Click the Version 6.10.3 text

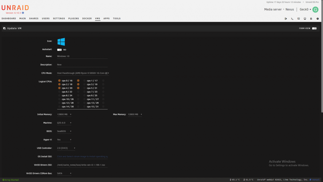[x=13, y=13]
